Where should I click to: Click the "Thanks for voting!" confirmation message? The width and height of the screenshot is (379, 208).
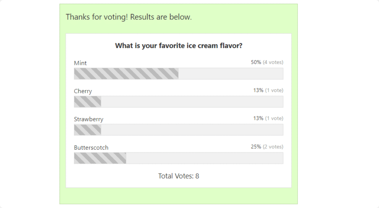tap(129, 17)
